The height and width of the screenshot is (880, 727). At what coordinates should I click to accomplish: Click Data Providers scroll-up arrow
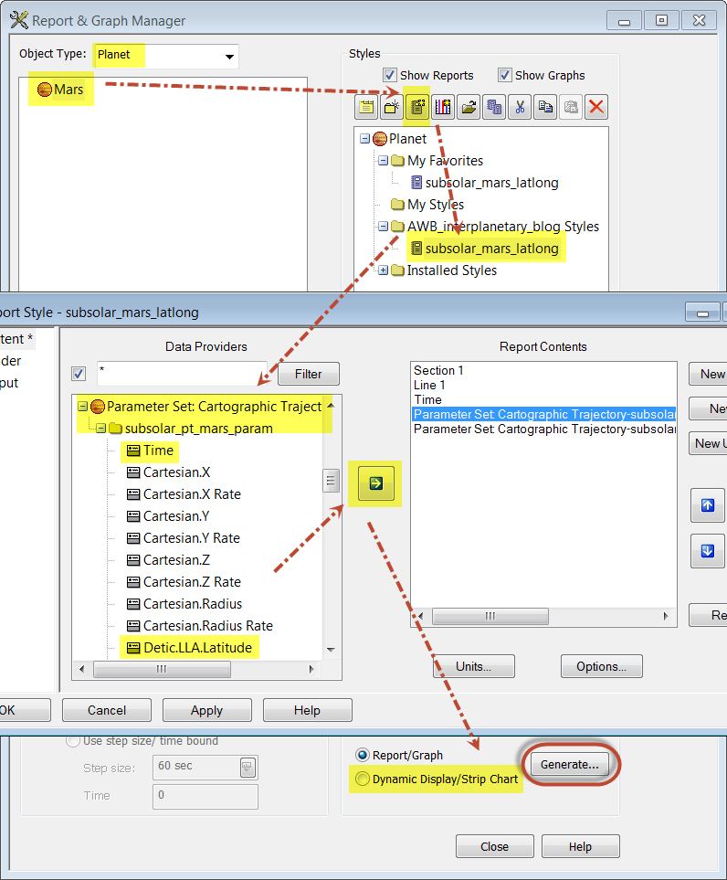[331, 405]
